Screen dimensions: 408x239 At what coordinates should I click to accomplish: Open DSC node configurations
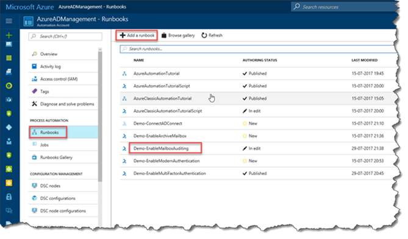[63, 210]
